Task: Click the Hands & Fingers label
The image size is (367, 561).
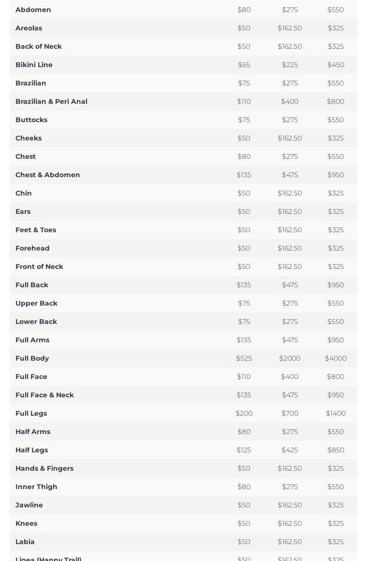Action: click(x=44, y=468)
